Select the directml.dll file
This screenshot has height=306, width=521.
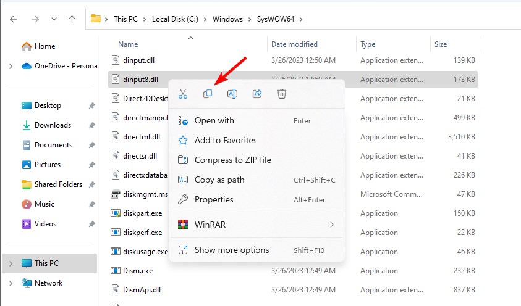pos(142,137)
